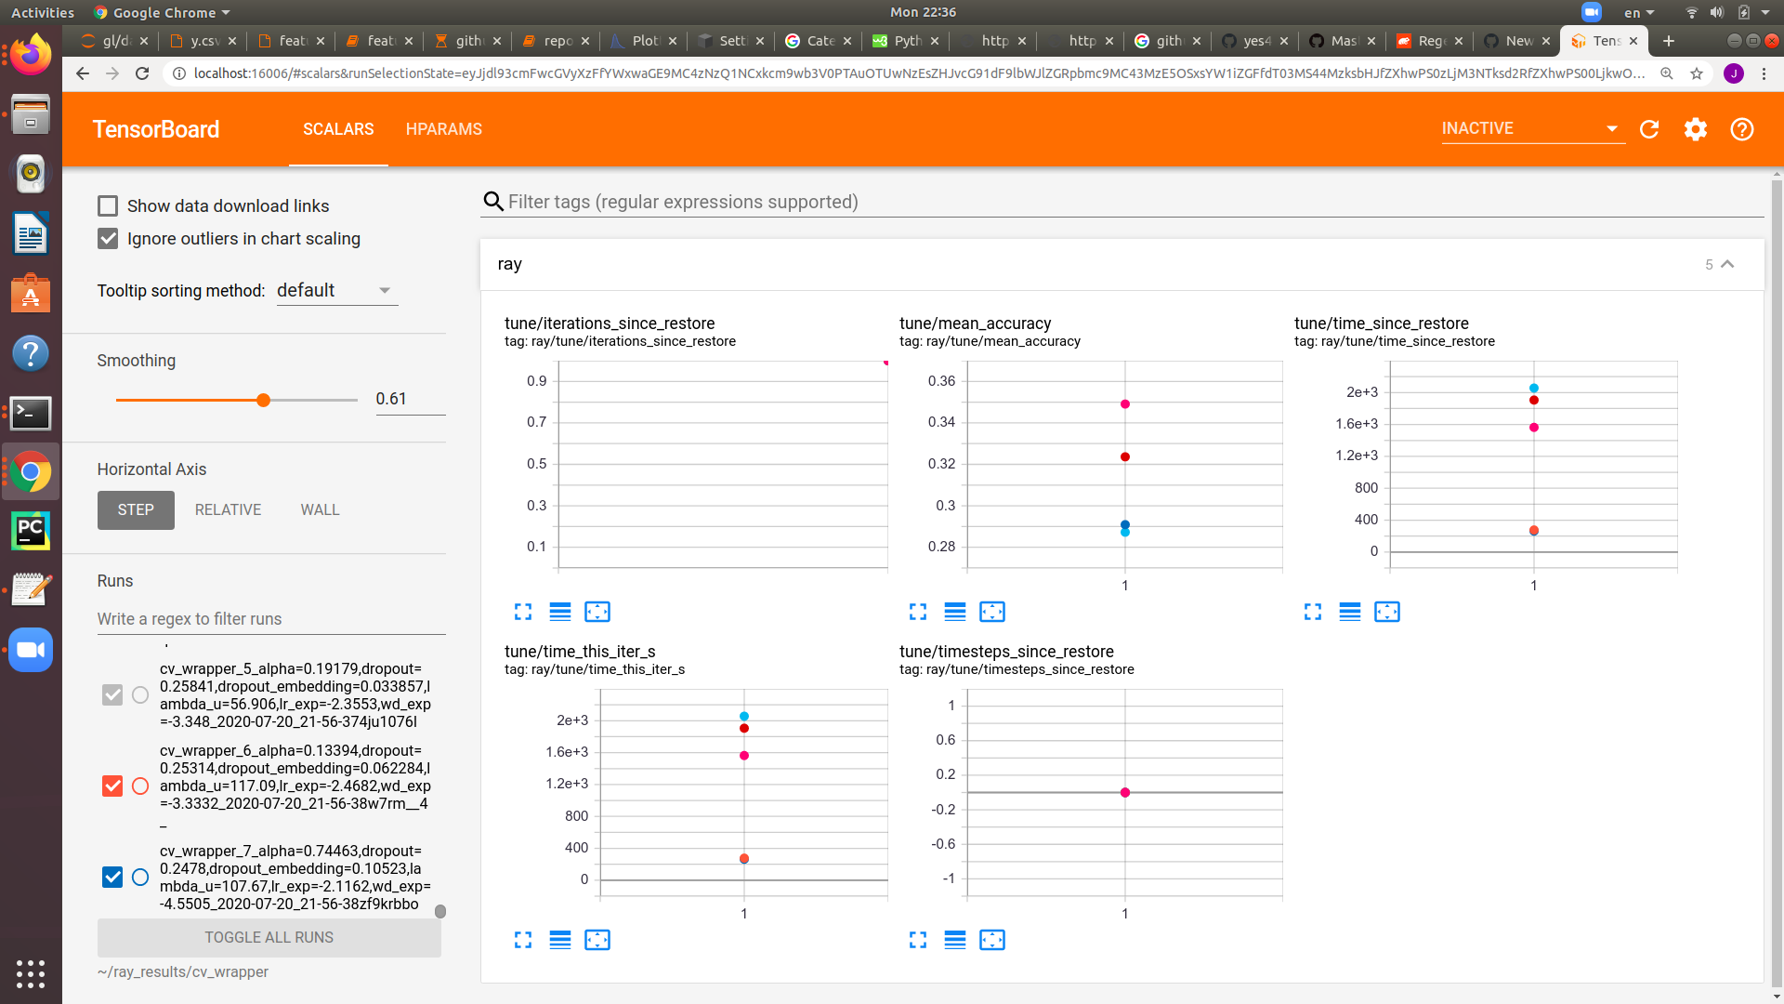Screen dimensions: 1784x1004
Task: Open PyCharm from the Ubuntu dock
Action: [x=31, y=531]
